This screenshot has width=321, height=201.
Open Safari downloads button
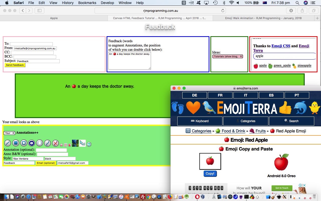click(x=291, y=11)
